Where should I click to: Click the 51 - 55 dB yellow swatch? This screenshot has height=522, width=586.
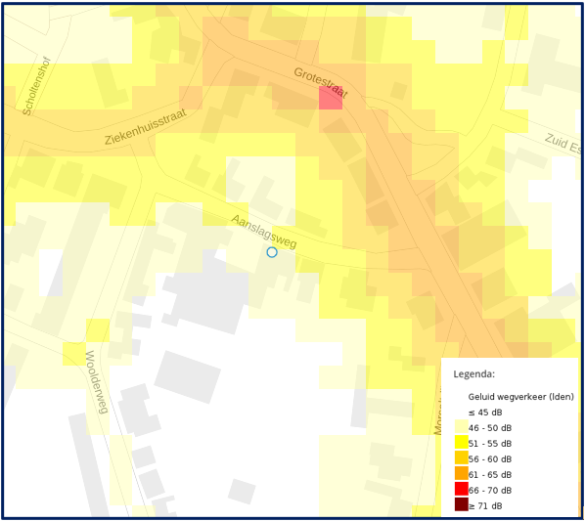pos(462,443)
